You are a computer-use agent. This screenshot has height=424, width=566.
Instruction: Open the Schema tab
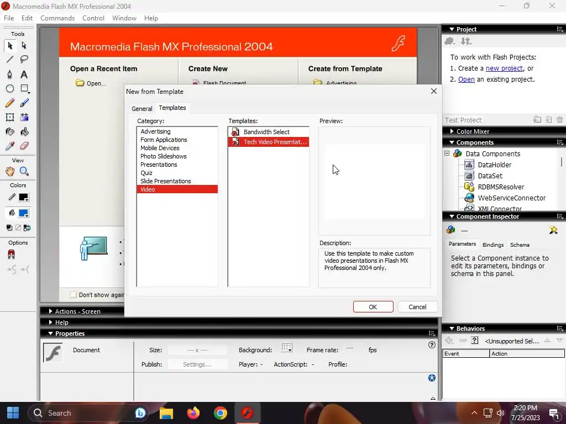coord(520,245)
